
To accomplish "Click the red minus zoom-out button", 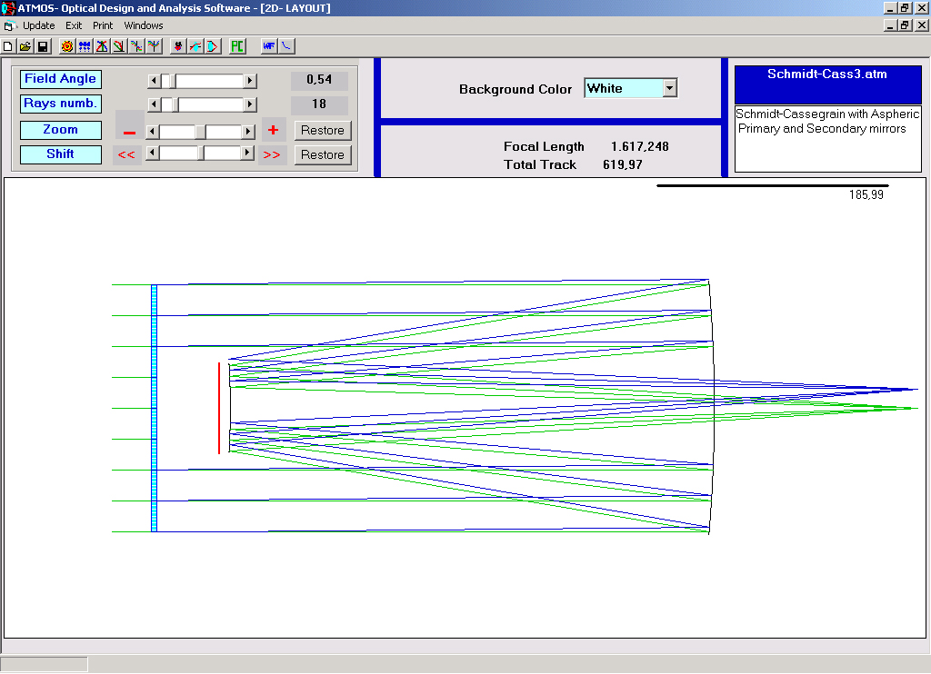I will pos(129,131).
